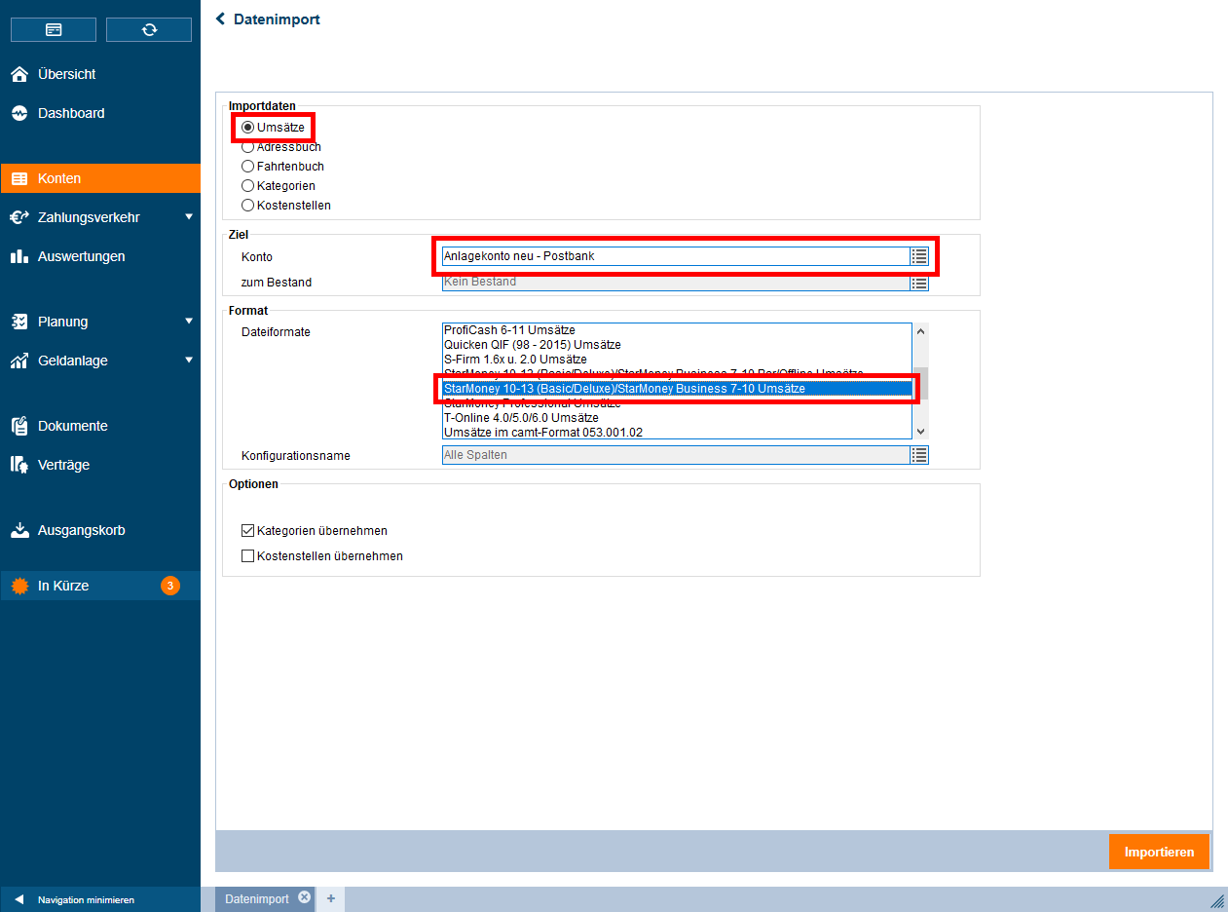Expand the Zahlungsverkehr submenu arrow
Viewport: 1228px width, 912px height.
click(x=189, y=217)
